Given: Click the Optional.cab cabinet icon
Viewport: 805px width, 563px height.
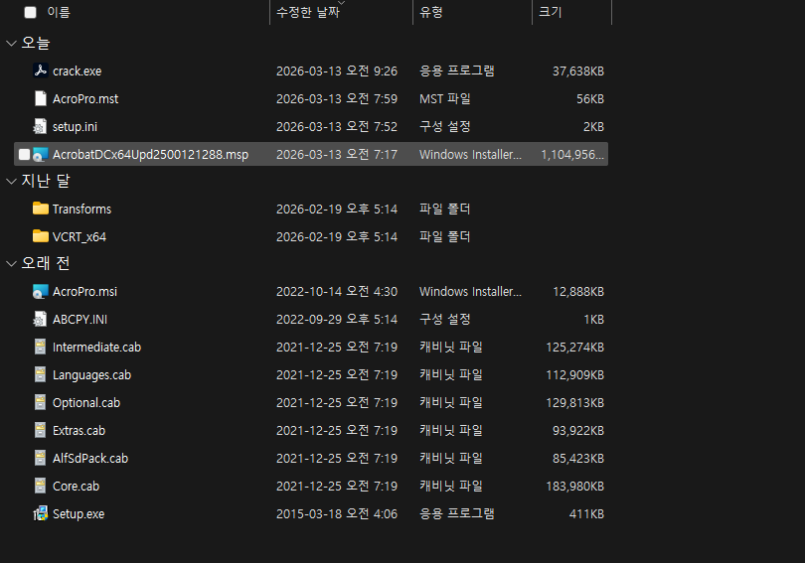Looking at the screenshot, I should (40, 402).
